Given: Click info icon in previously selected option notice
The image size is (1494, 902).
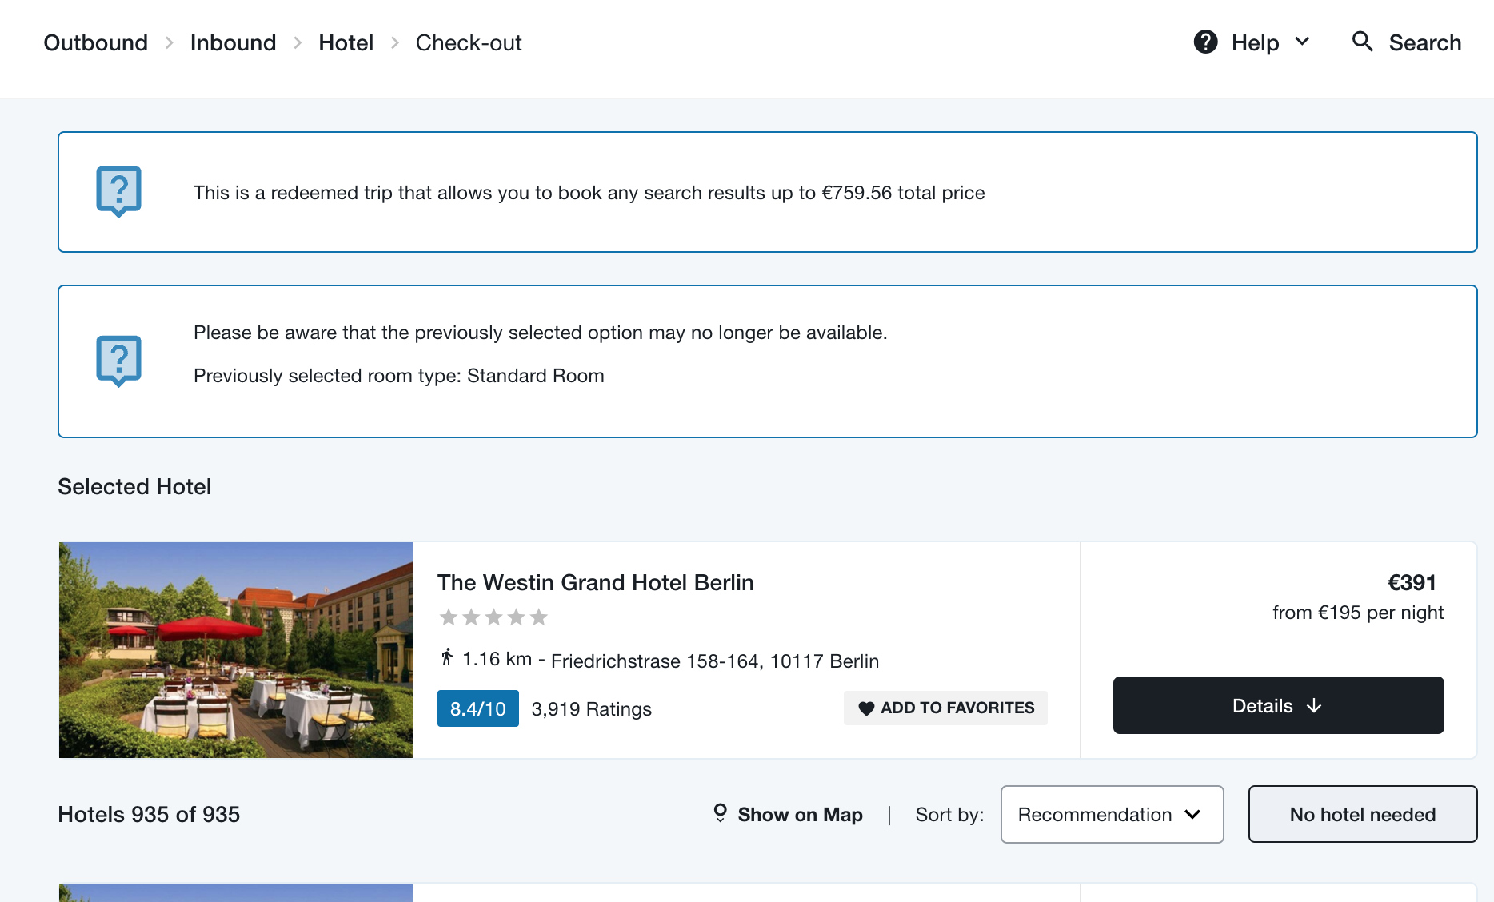Looking at the screenshot, I should pyautogui.click(x=118, y=361).
